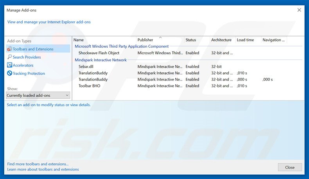This screenshot has height=179, width=309.
Task: Click Enabled status of Shockwave Flash Object
Action: coord(192,53)
